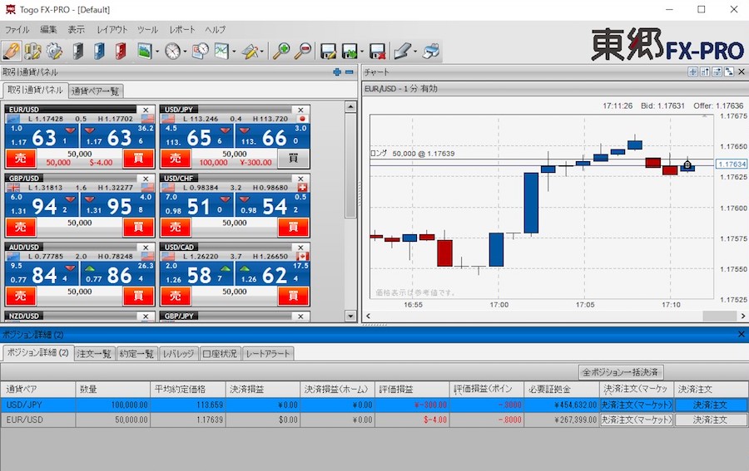Click 買 buy button on AUD/USD tile
The image size is (749, 471).
138,296
